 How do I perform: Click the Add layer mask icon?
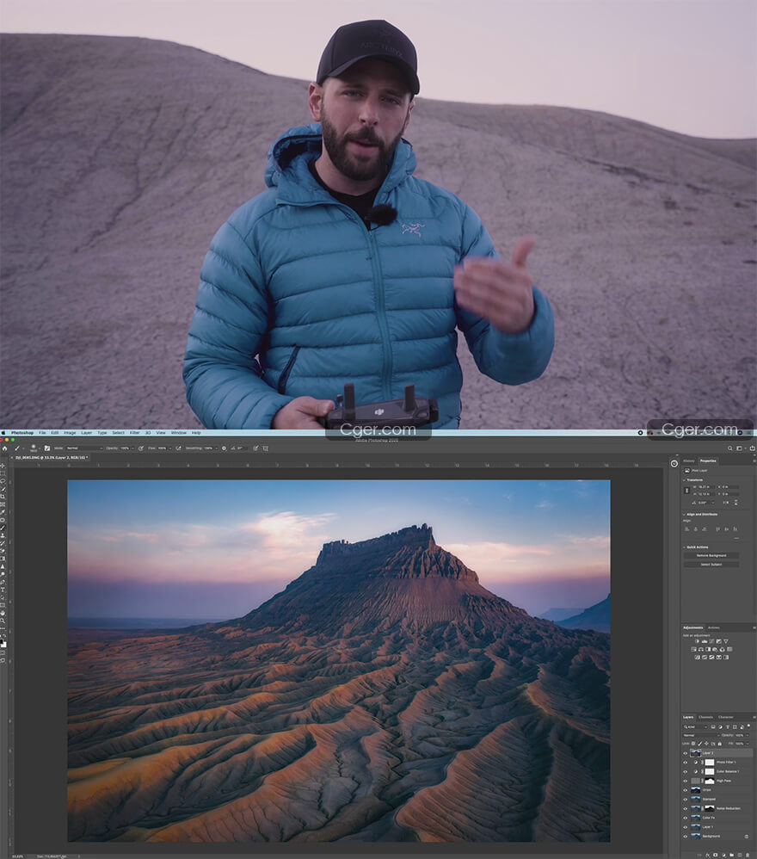(x=716, y=855)
